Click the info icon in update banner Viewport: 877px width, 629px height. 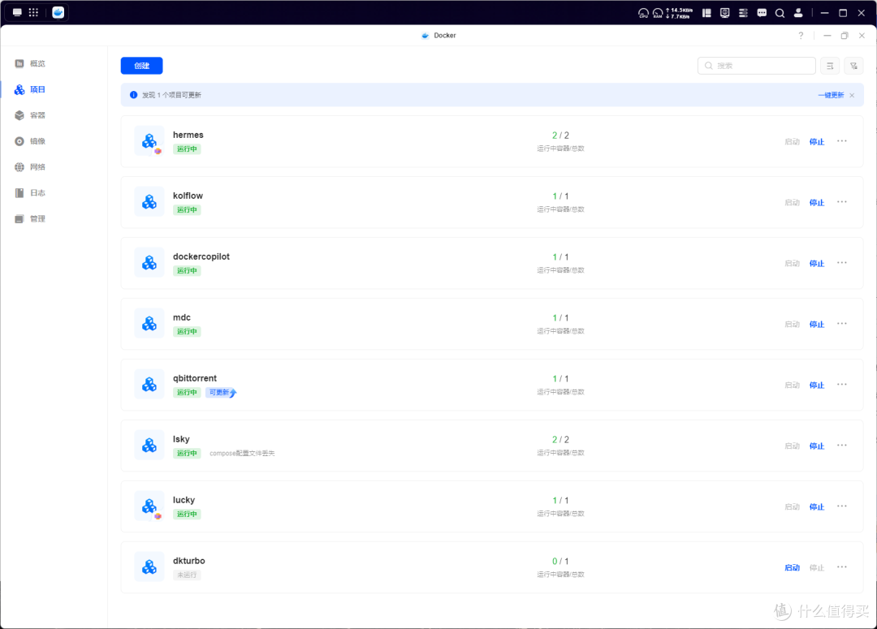(x=133, y=95)
